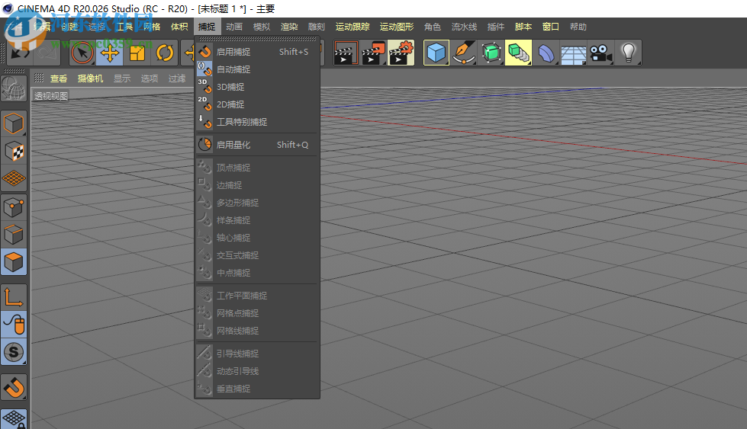Open the 模拟 menu
Image resolution: width=747 pixels, height=429 pixels.
pyautogui.click(x=262, y=27)
